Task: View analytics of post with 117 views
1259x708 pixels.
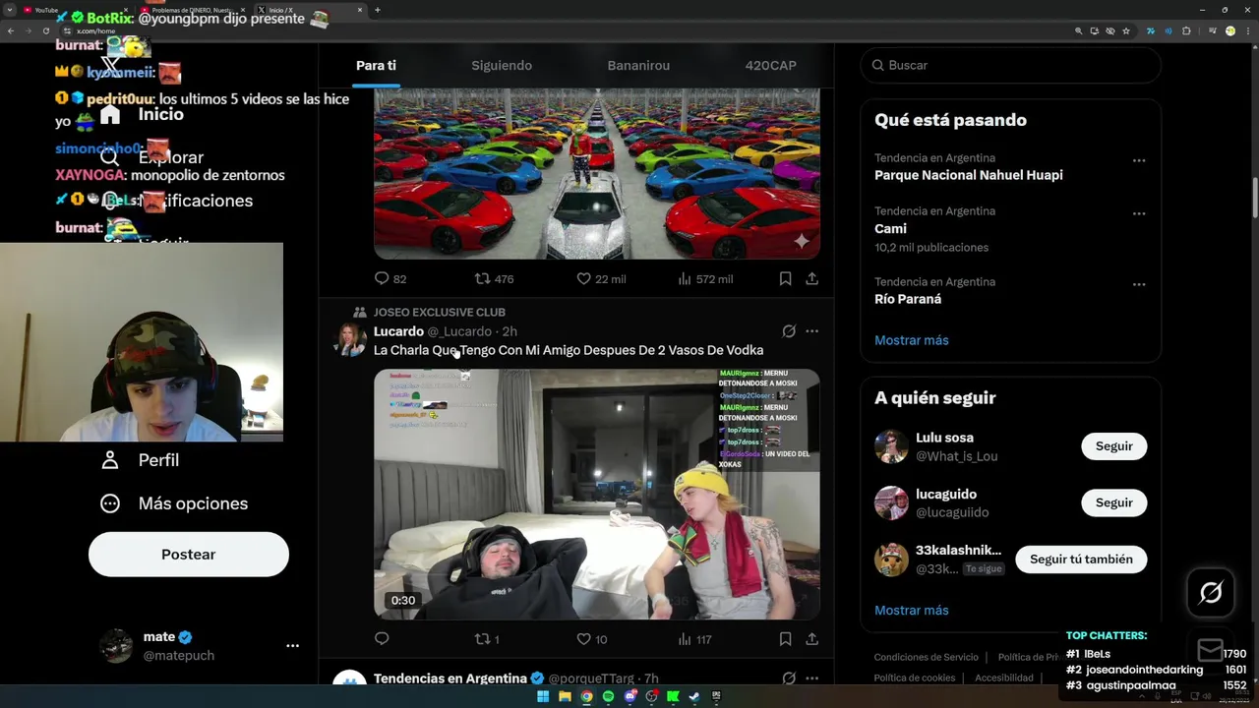Action: 694,638
